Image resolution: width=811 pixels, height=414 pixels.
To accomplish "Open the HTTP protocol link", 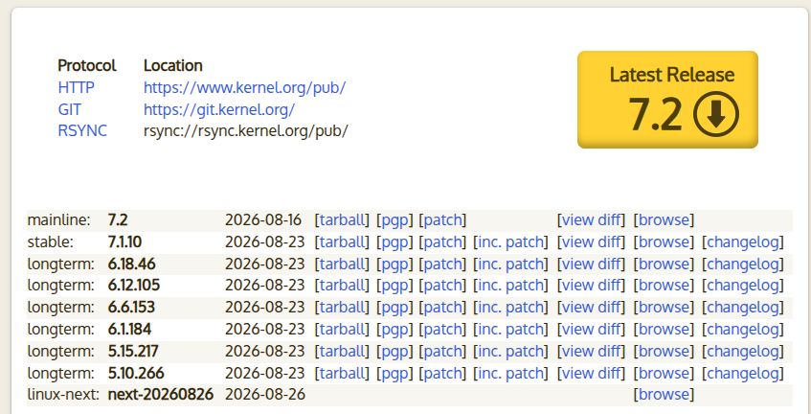I will (x=76, y=87).
